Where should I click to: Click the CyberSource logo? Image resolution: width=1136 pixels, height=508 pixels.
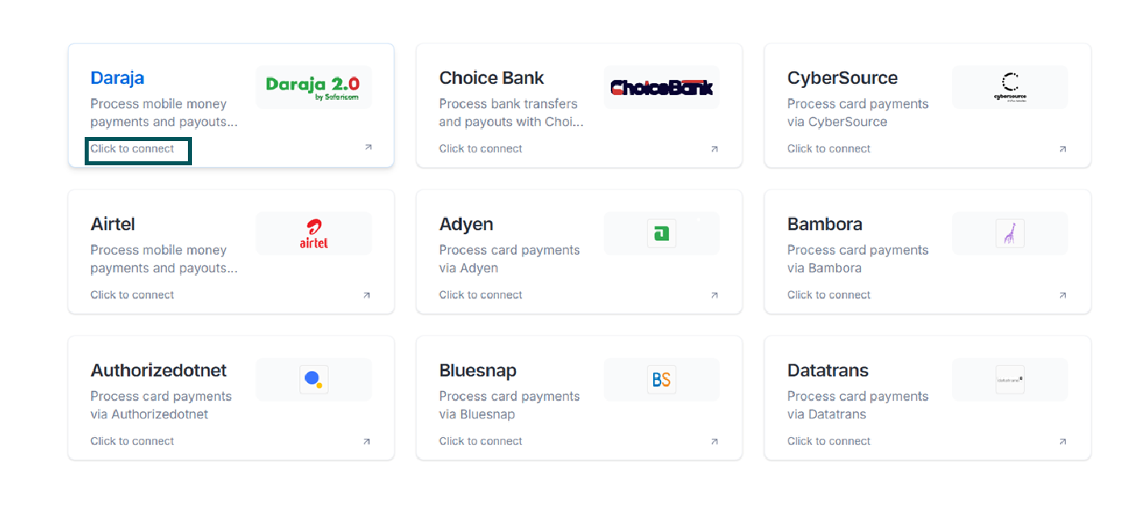coord(1009,87)
